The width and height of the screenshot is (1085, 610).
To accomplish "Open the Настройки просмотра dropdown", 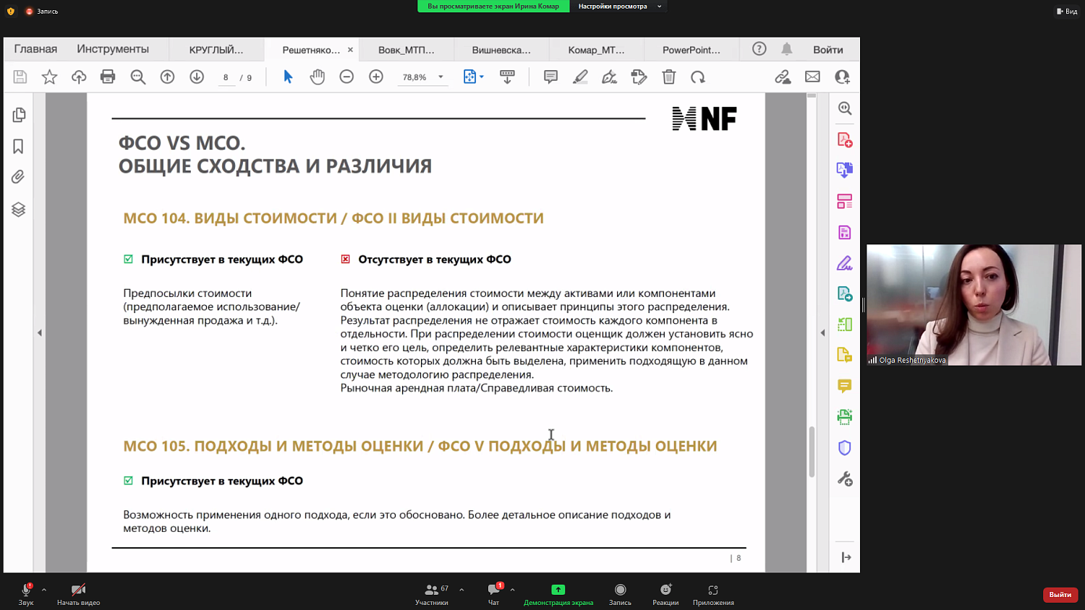I will pyautogui.click(x=618, y=7).
